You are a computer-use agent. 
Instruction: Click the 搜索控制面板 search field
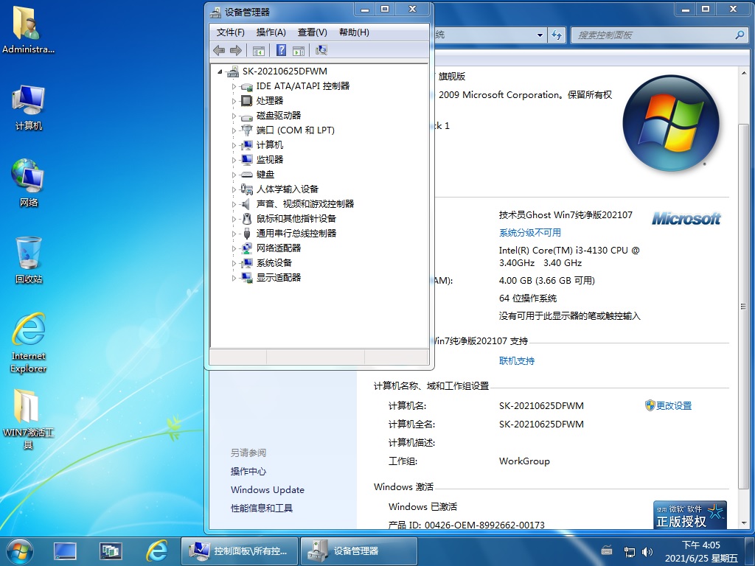point(653,35)
